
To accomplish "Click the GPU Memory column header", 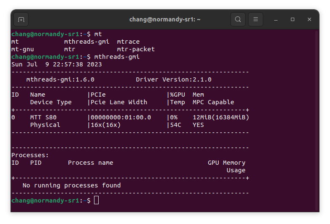I will [227, 163].
